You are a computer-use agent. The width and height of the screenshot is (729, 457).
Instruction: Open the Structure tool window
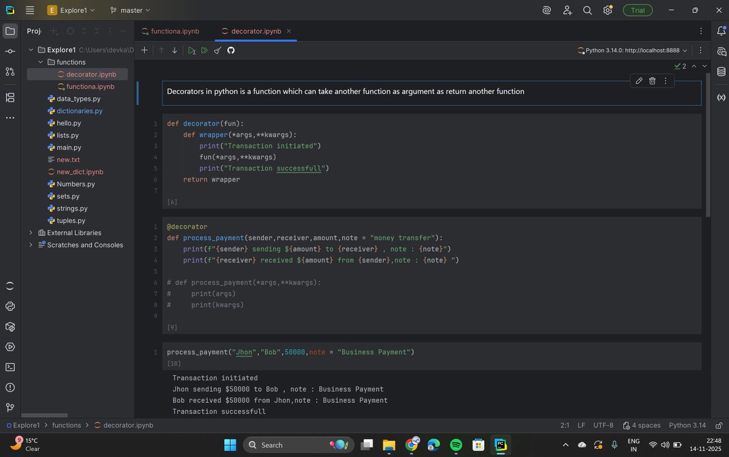10,97
